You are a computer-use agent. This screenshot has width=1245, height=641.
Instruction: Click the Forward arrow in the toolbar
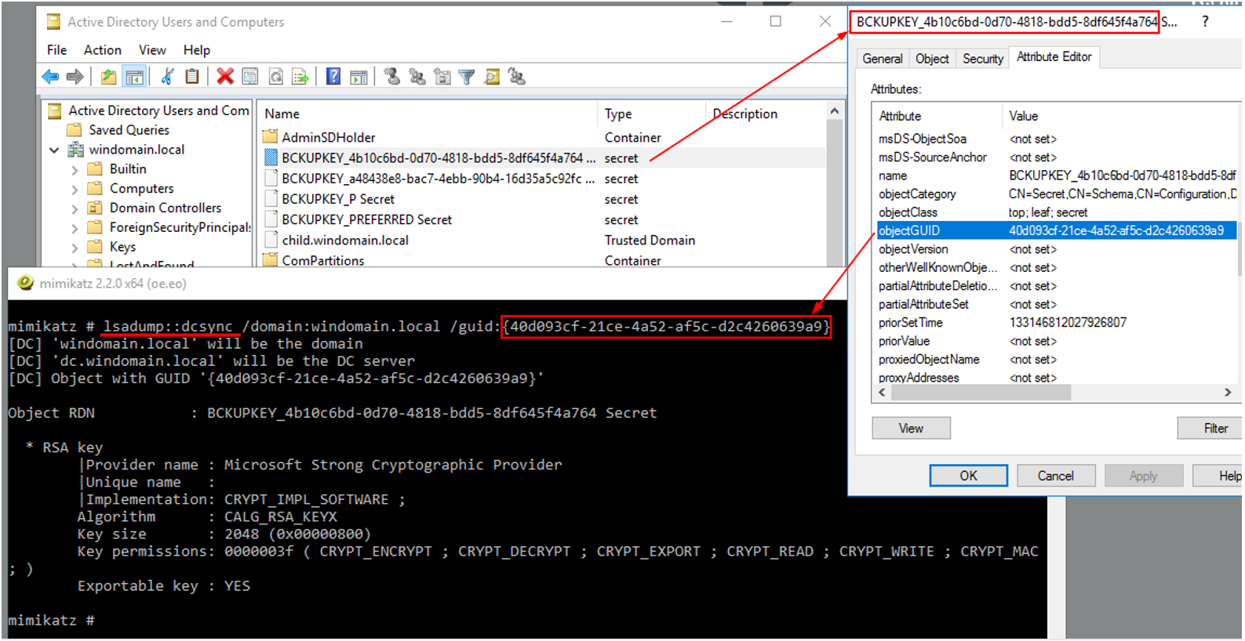click(75, 77)
